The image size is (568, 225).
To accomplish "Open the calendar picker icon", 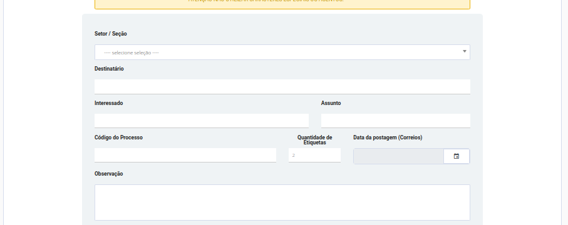I will point(457,156).
